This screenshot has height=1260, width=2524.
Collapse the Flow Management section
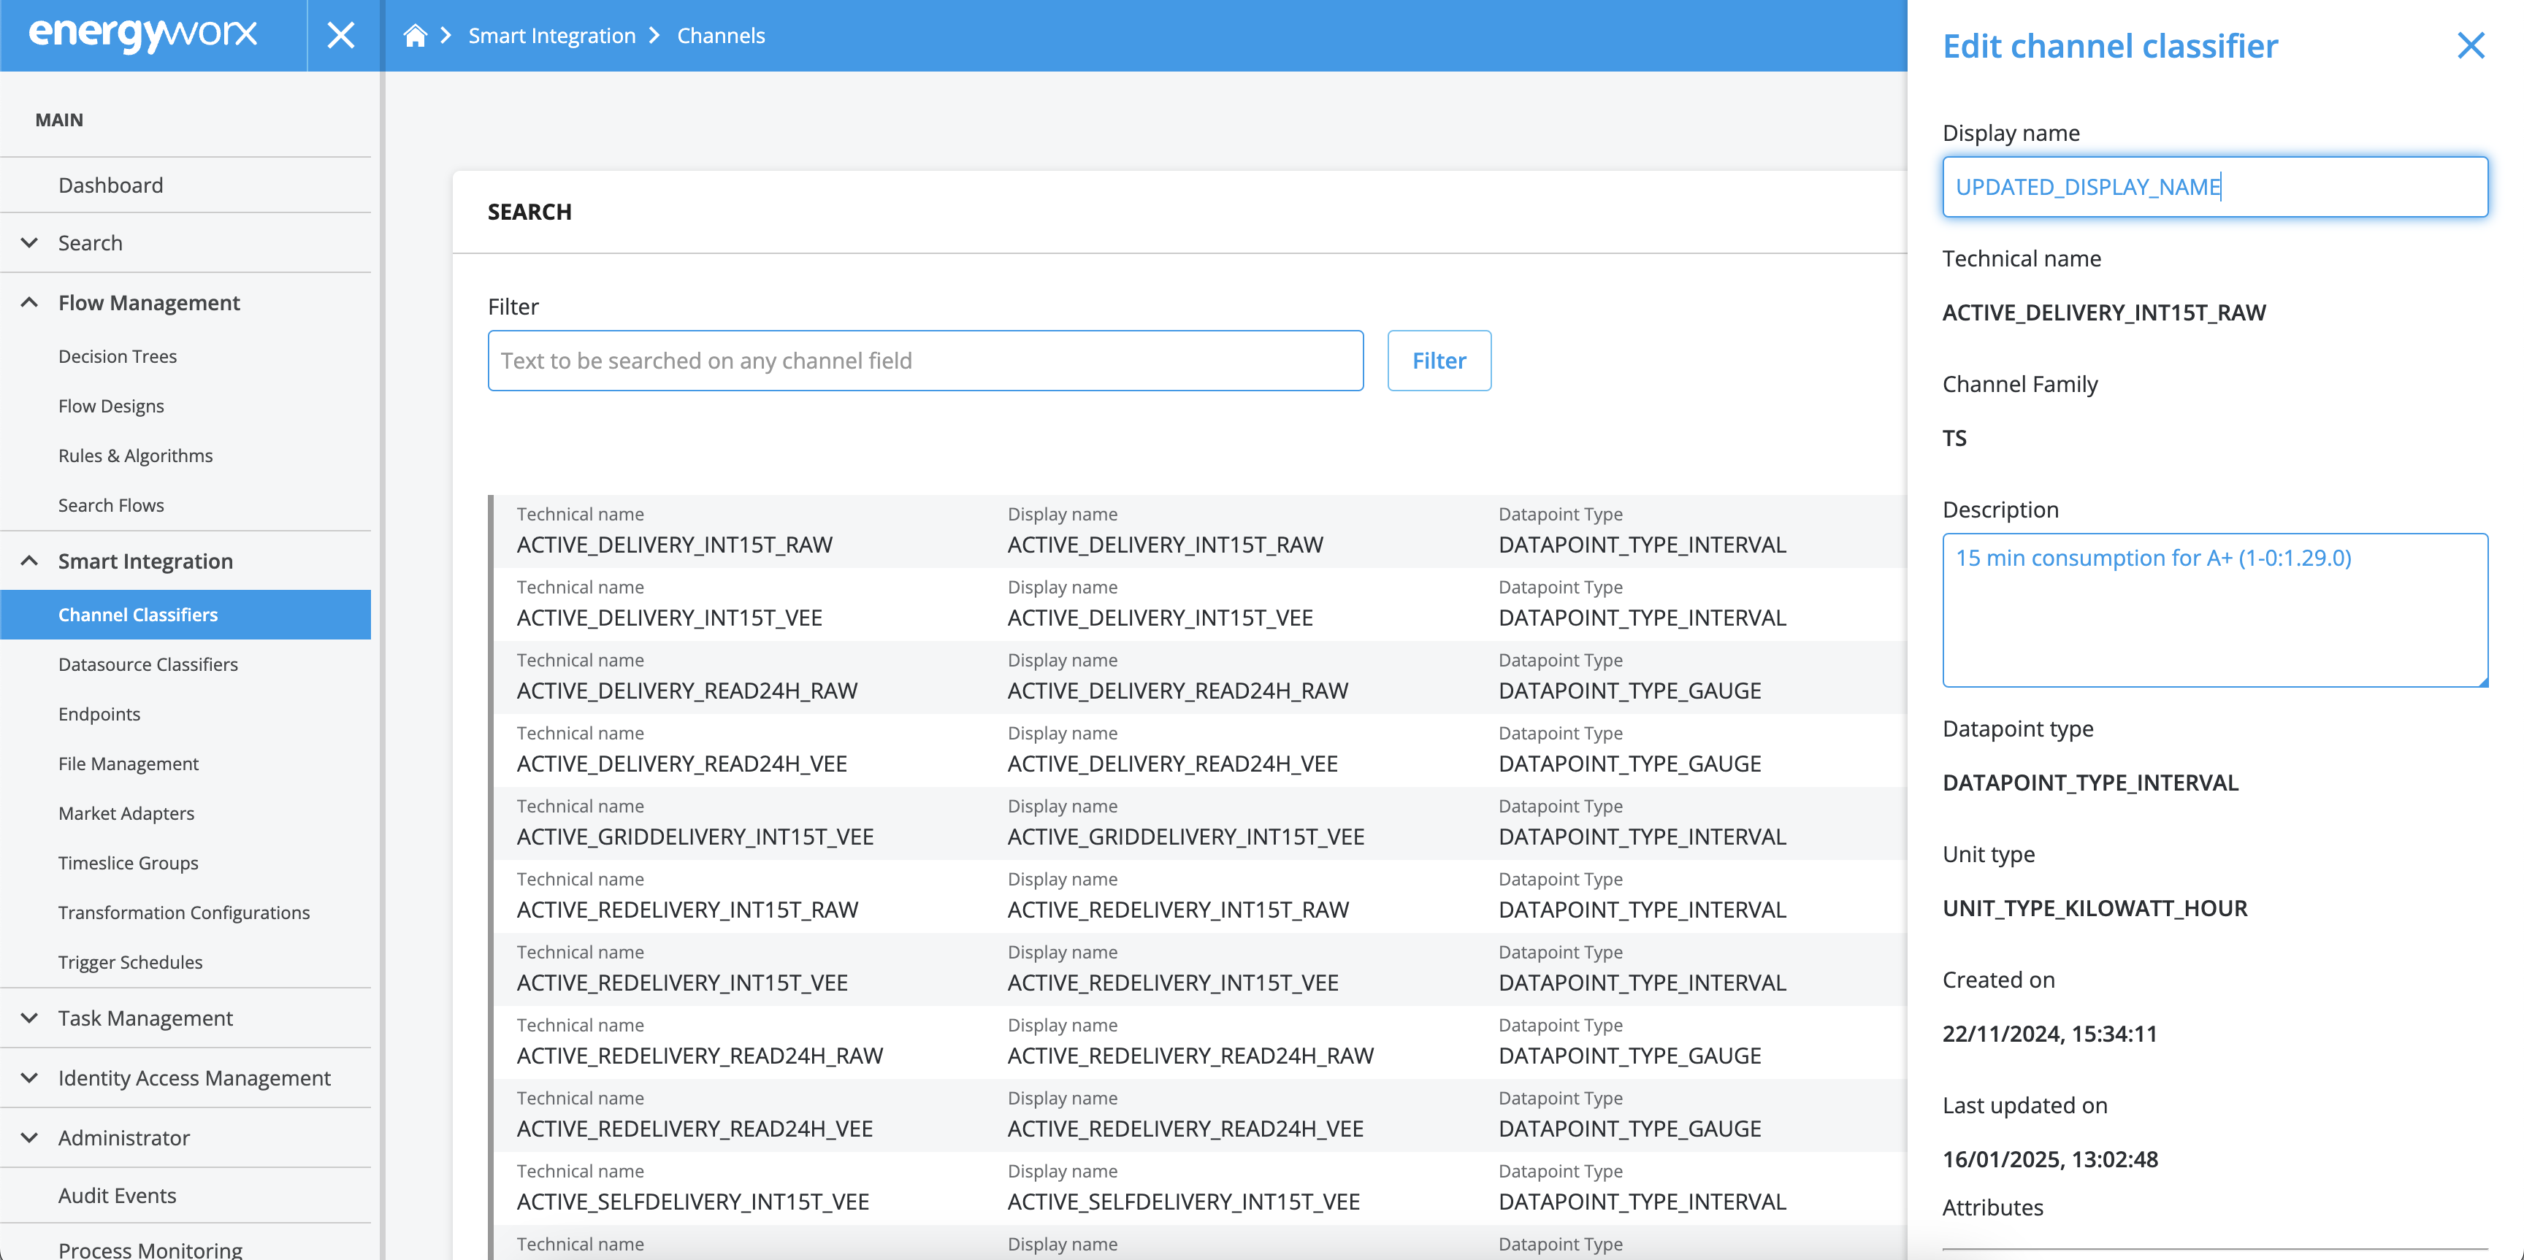click(29, 302)
